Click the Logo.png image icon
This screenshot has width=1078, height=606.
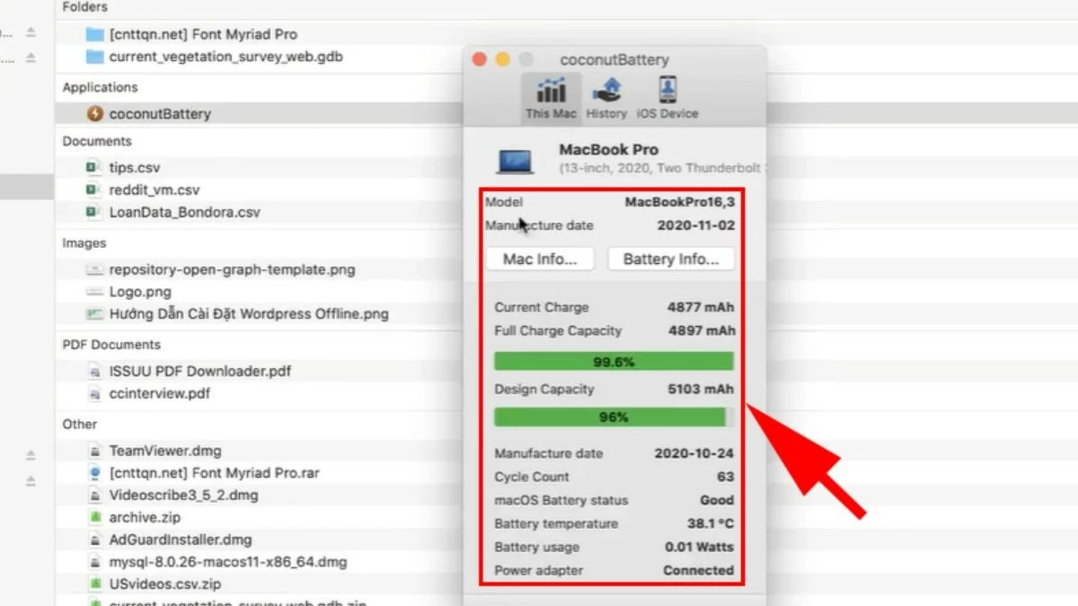pos(96,292)
